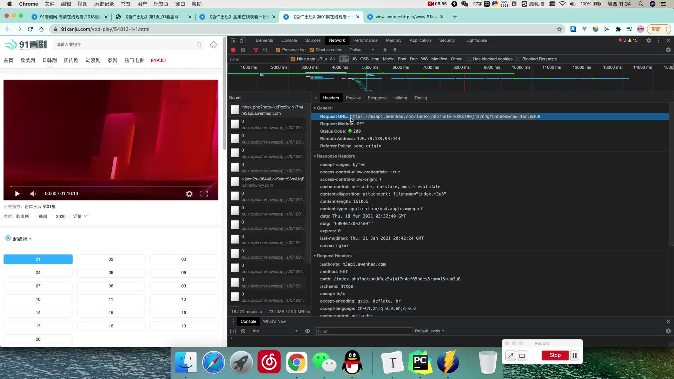The height and width of the screenshot is (379, 674).
Task: Toggle Disable cache checkbox
Action: [x=312, y=50]
